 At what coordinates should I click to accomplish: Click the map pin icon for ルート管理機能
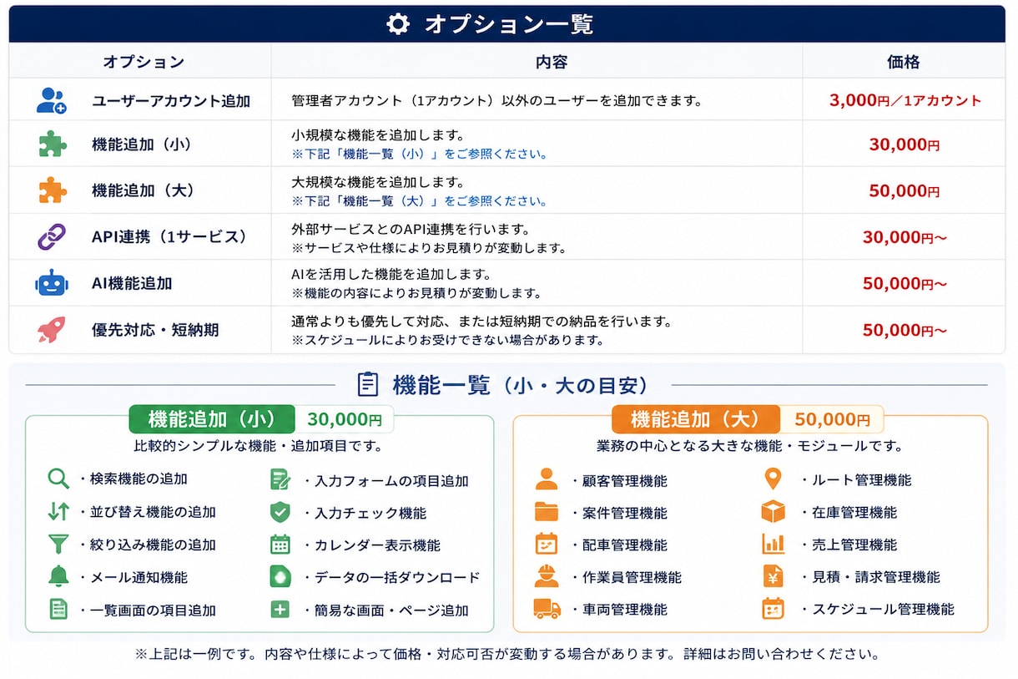click(774, 479)
